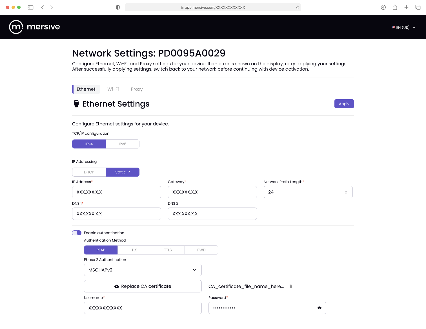Switch TCP/IP configuration to IPv6
This screenshot has width=426, height=329.
[x=123, y=144]
